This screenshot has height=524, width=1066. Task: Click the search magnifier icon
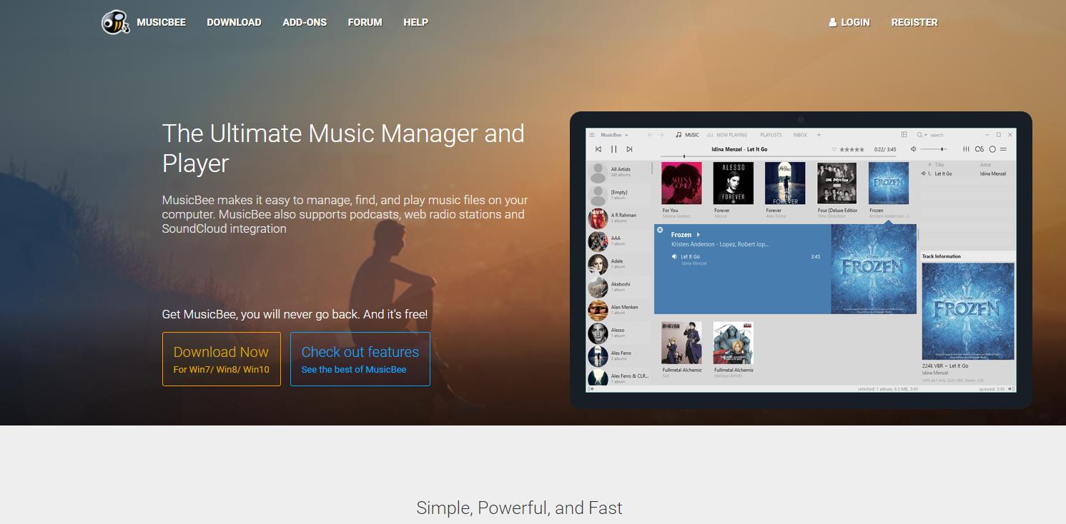pos(920,134)
